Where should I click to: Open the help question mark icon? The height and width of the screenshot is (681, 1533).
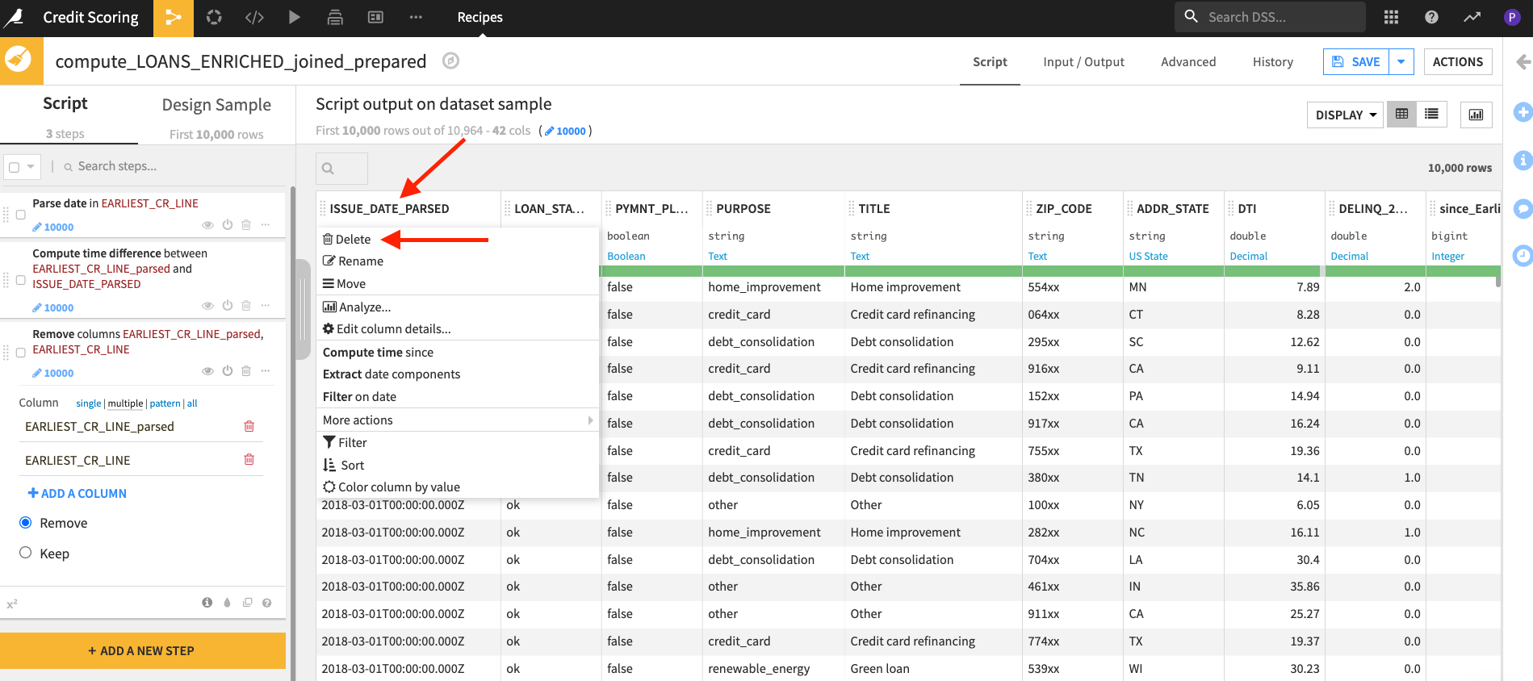tap(1431, 17)
